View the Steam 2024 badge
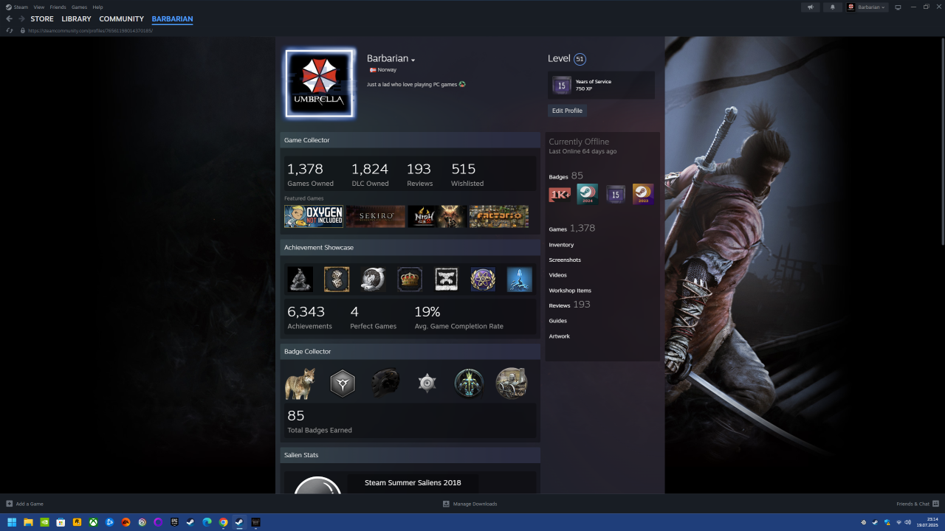Screen dimensions: 945x531 pyautogui.click(x=588, y=194)
